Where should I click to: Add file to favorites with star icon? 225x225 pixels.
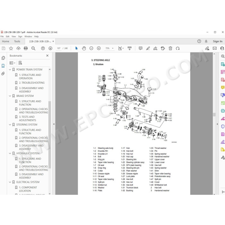pyautogui.click(x=11, y=48)
